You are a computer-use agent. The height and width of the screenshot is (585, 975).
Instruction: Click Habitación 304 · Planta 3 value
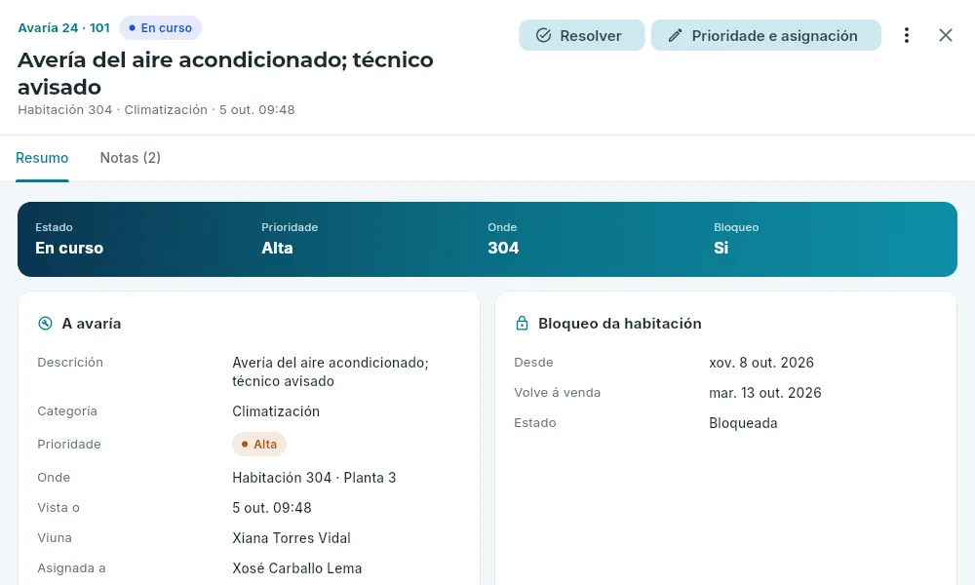314,478
